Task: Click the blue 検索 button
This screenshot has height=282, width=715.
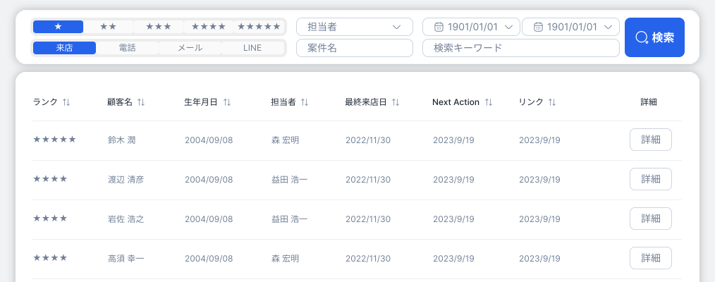Action: tap(654, 37)
